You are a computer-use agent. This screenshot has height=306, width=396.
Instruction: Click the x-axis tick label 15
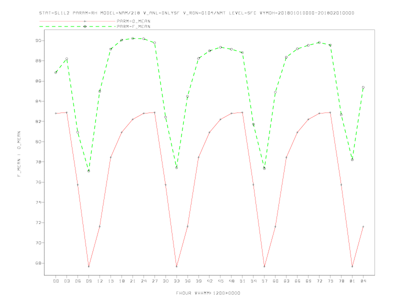click(x=110, y=281)
